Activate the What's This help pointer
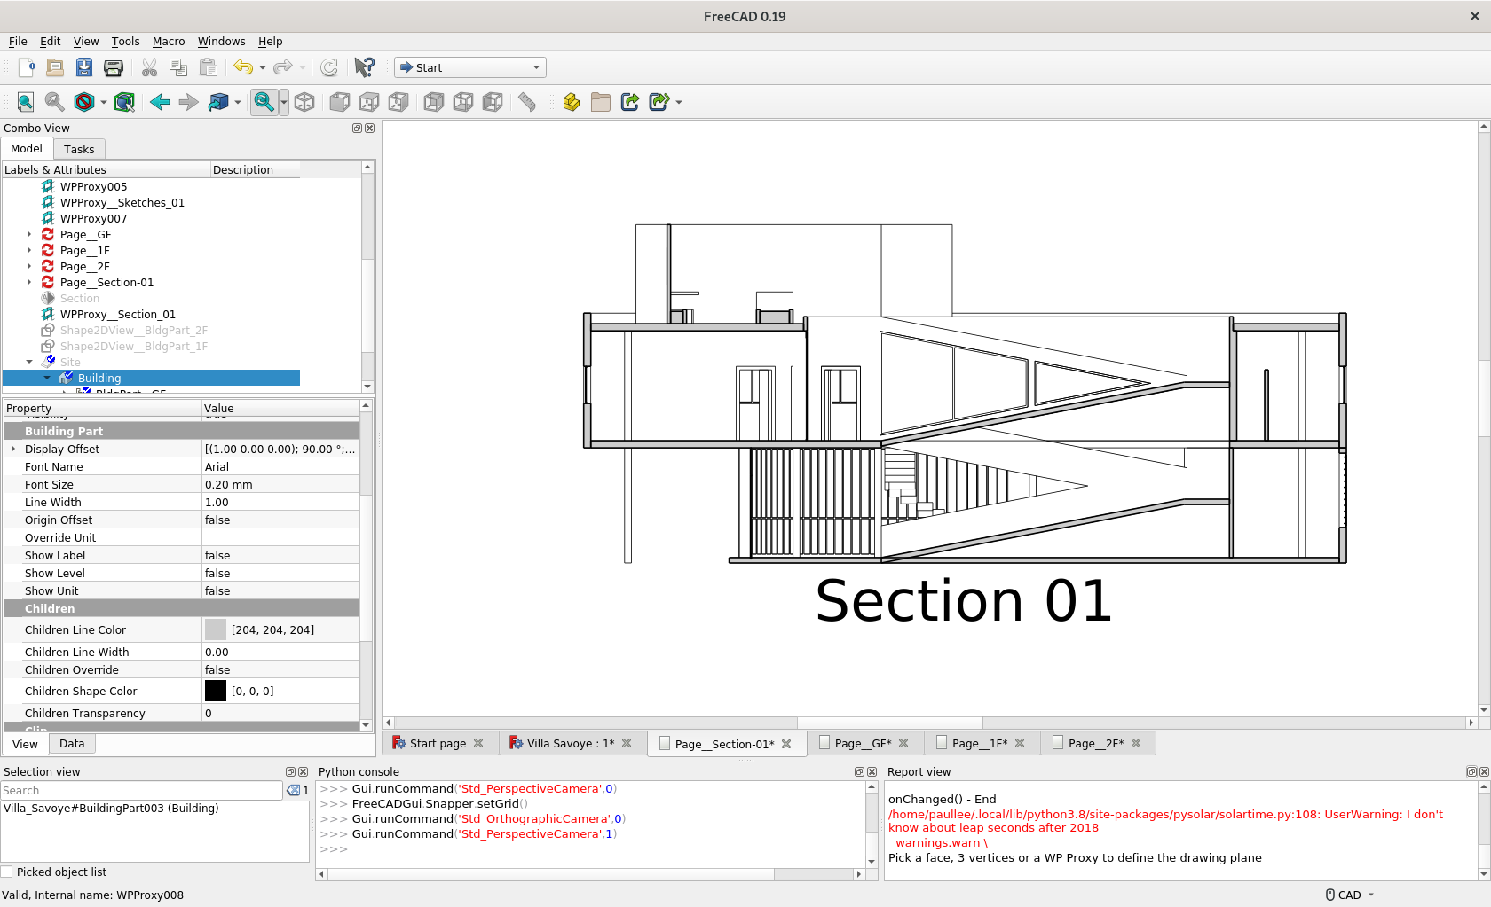Image resolution: width=1491 pixels, height=907 pixels. (364, 67)
